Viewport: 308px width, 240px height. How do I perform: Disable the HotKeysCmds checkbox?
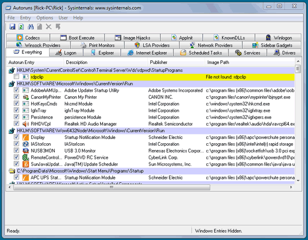(16, 103)
